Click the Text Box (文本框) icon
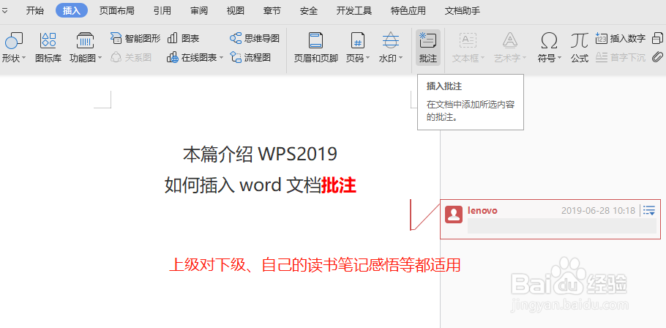 tap(468, 41)
